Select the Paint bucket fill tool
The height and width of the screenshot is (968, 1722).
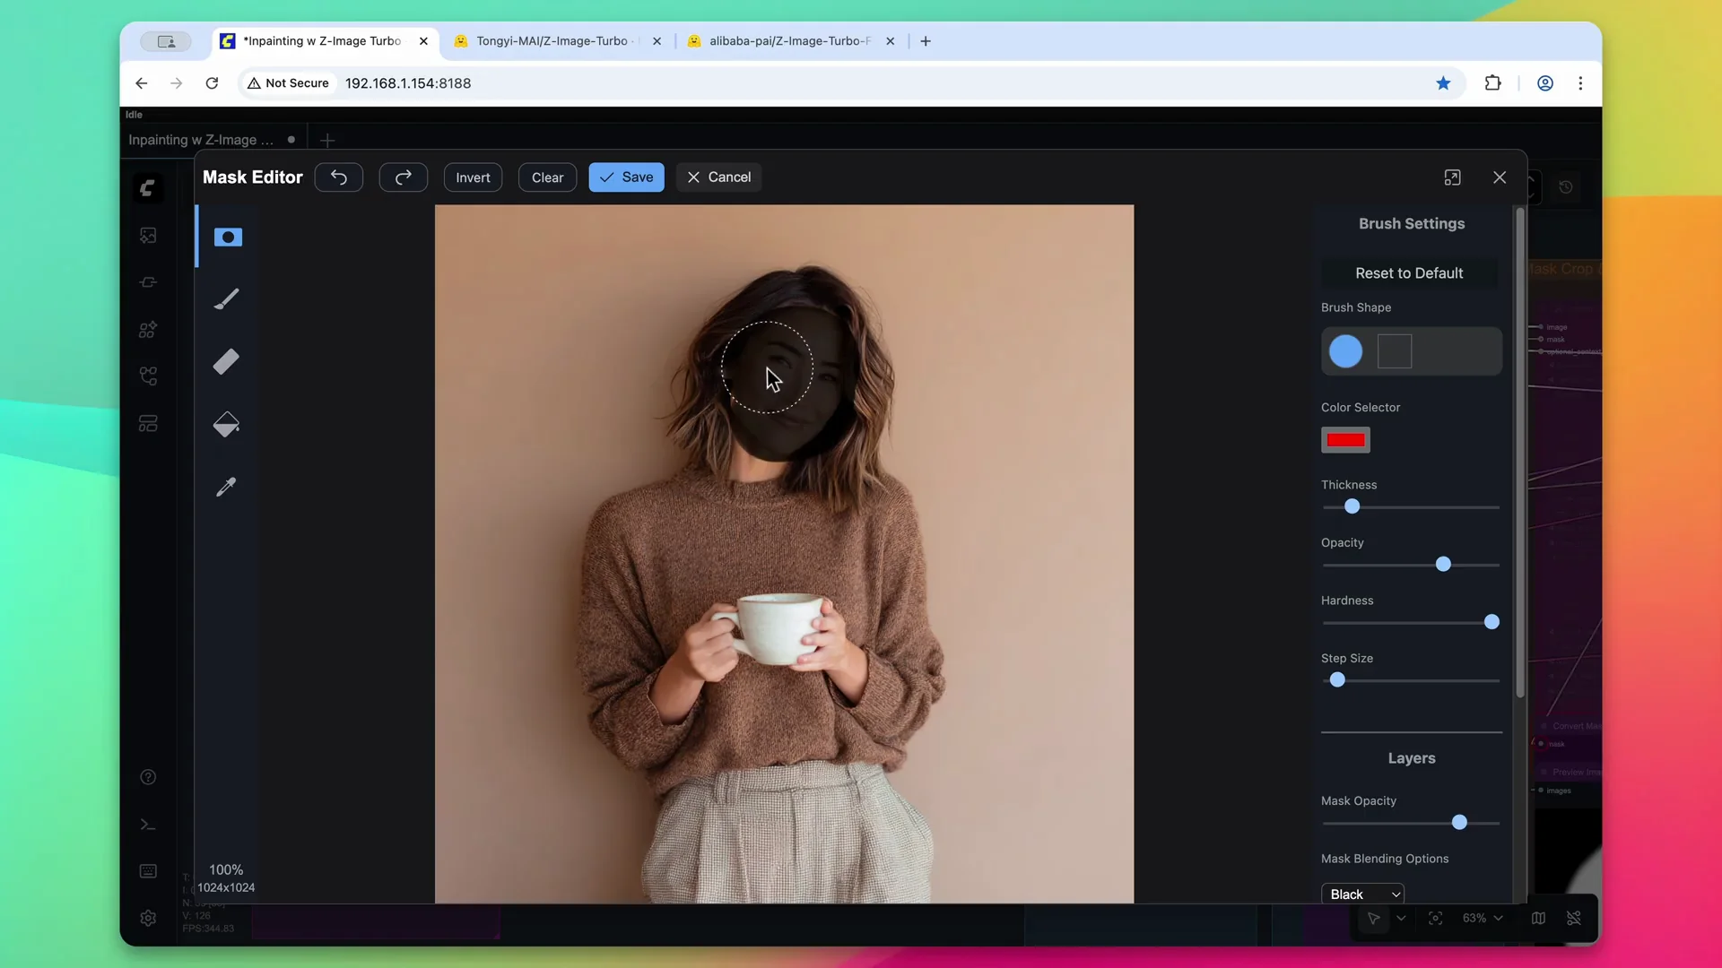point(226,424)
